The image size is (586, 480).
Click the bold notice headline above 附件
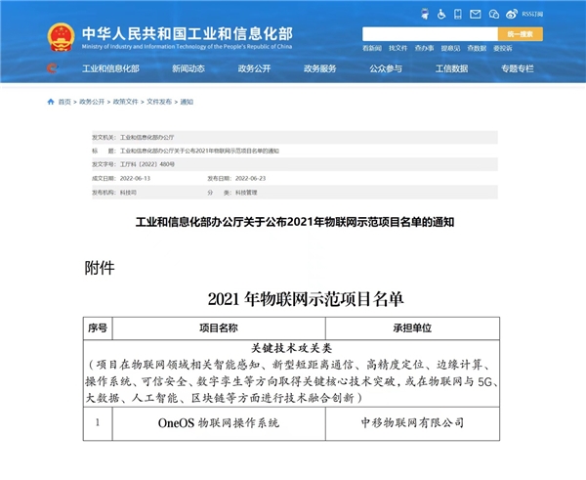point(295,222)
